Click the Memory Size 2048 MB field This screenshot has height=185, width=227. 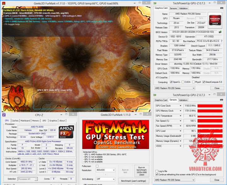[178, 59]
